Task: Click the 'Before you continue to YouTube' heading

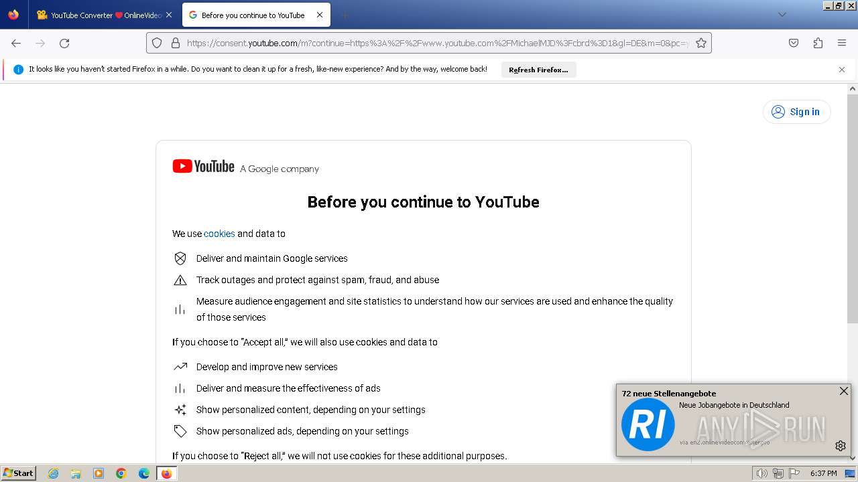Action: 423,202
